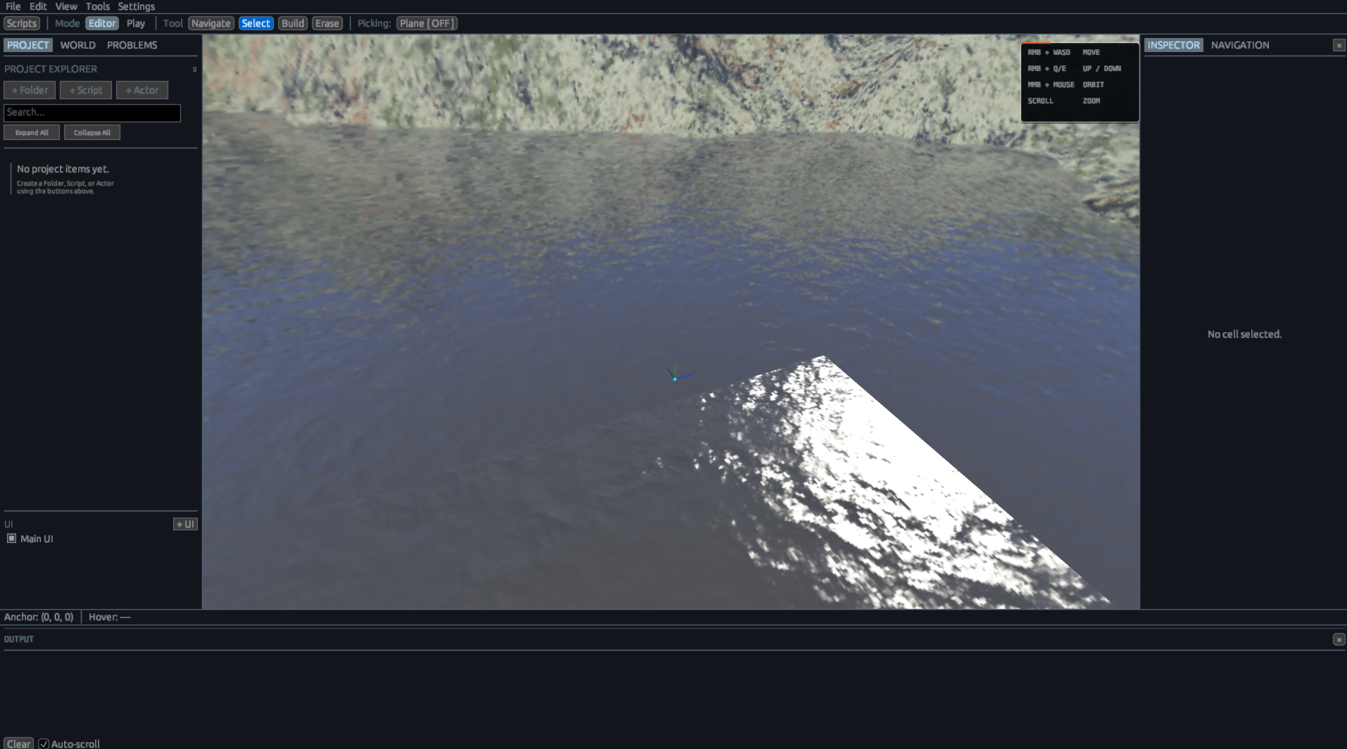Add a new Actor
The width and height of the screenshot is (1347, 749).
(142, 90)
